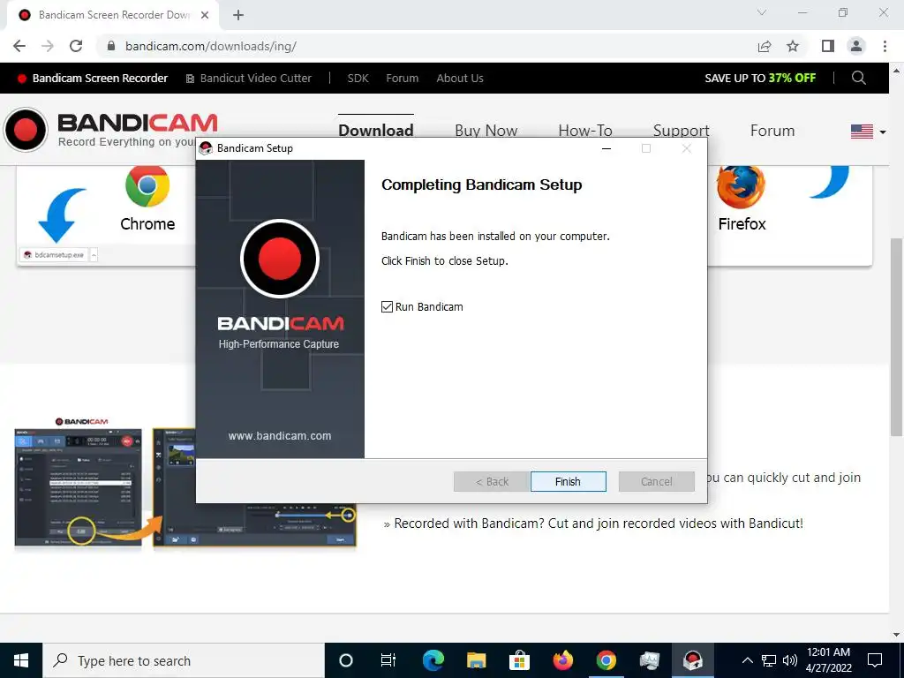Click the page vertical scrollbar thumb
Viewport: 904px width, 678px height.
coord(896,337)
